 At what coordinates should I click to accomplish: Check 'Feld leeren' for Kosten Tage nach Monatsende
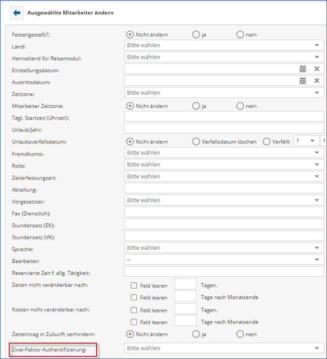[x=134, y=322]
